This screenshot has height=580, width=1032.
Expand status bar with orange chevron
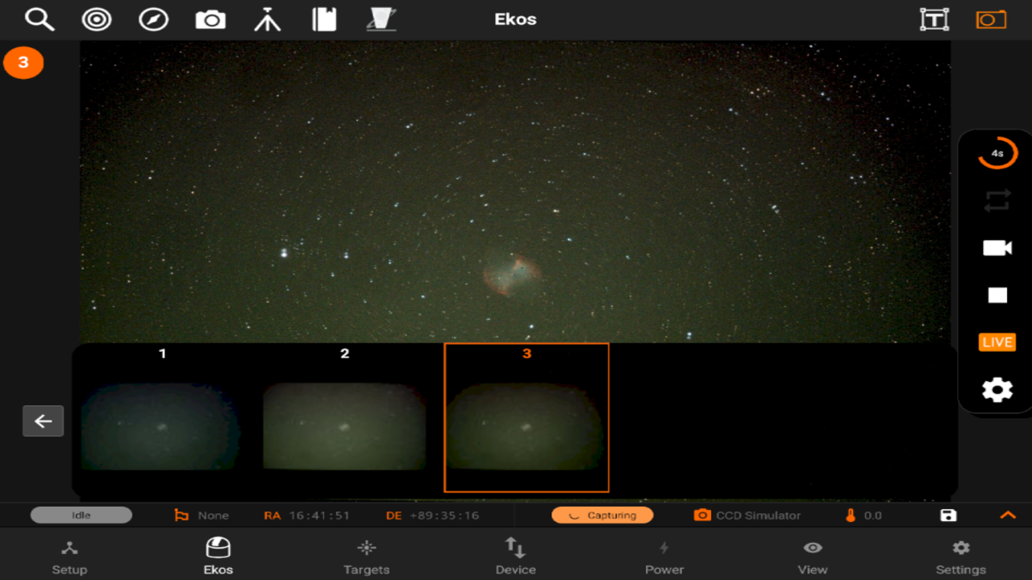point(1008,516)
